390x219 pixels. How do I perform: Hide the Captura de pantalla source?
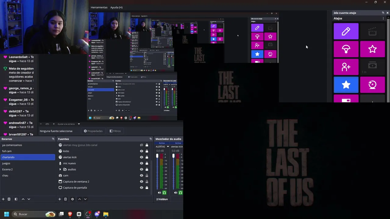pos(141,188)
